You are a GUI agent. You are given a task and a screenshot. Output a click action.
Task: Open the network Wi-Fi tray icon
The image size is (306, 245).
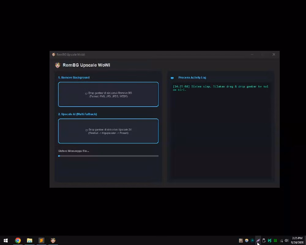pyautogui.click(x=281, y=240)
